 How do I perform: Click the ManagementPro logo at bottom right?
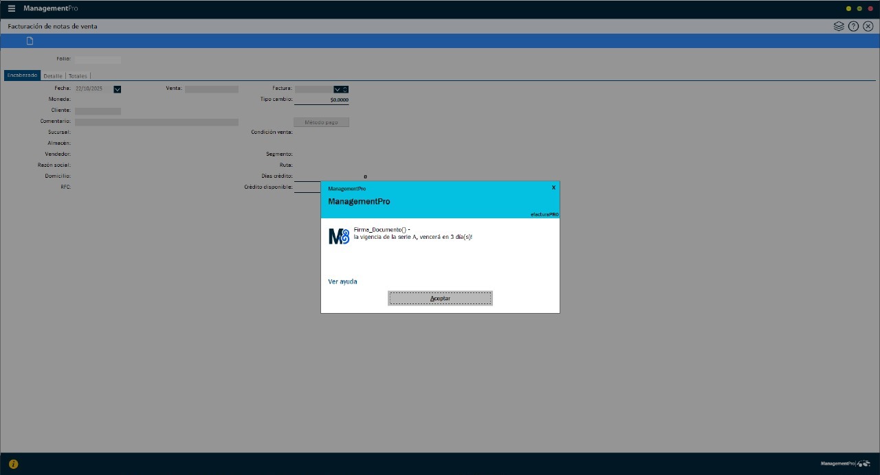845,464
